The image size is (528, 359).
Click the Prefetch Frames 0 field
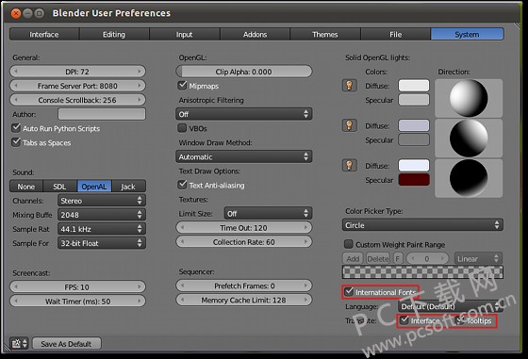(x=244, y=286)
